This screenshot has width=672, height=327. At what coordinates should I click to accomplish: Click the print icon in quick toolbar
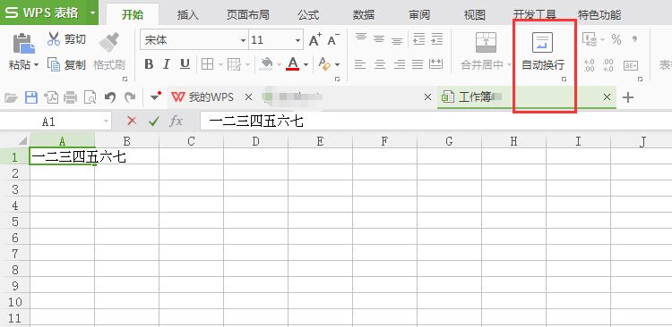click(x=70, y=98)
